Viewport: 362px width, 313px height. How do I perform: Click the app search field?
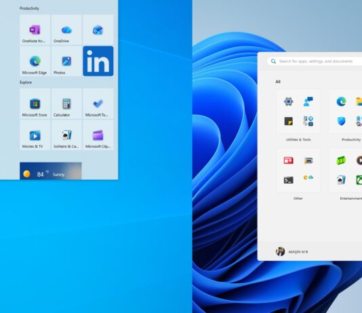tap(315, 61)
